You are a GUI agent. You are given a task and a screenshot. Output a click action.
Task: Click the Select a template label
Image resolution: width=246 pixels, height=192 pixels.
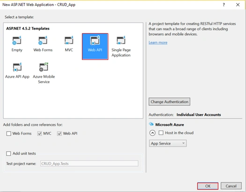click(19, 17)
